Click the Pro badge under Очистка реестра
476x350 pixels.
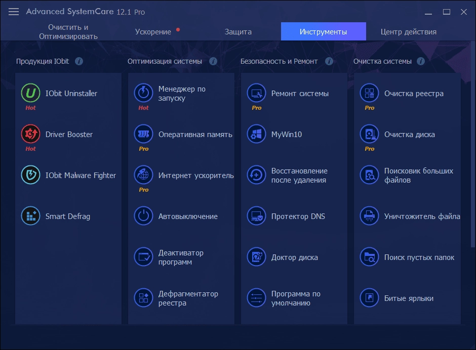click(x=370, y=108)
